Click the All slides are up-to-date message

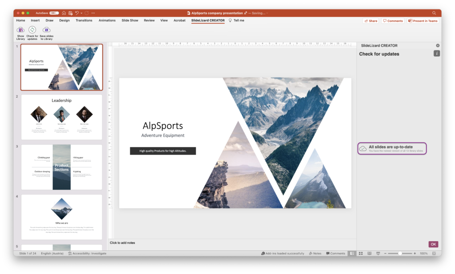tap(392, 148)
